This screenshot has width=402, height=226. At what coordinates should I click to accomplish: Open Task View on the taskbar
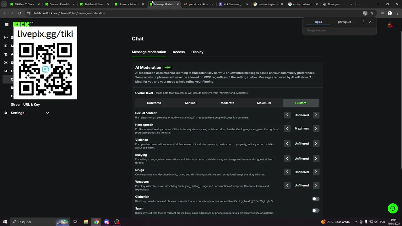[75, 222]
